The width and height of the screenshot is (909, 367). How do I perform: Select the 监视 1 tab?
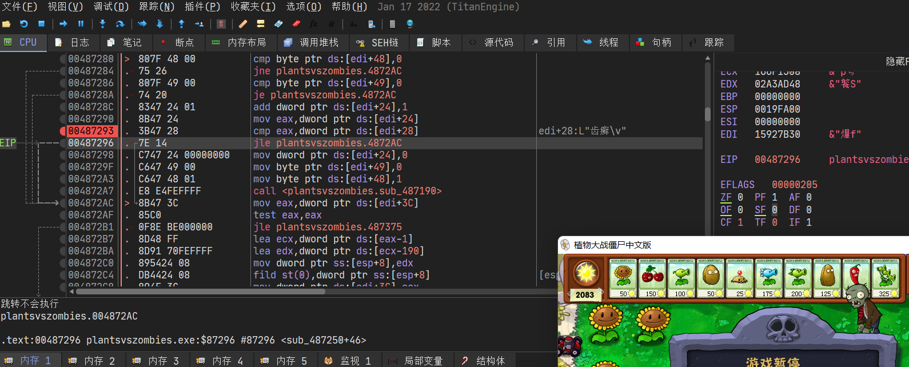[x=349, y=361]
